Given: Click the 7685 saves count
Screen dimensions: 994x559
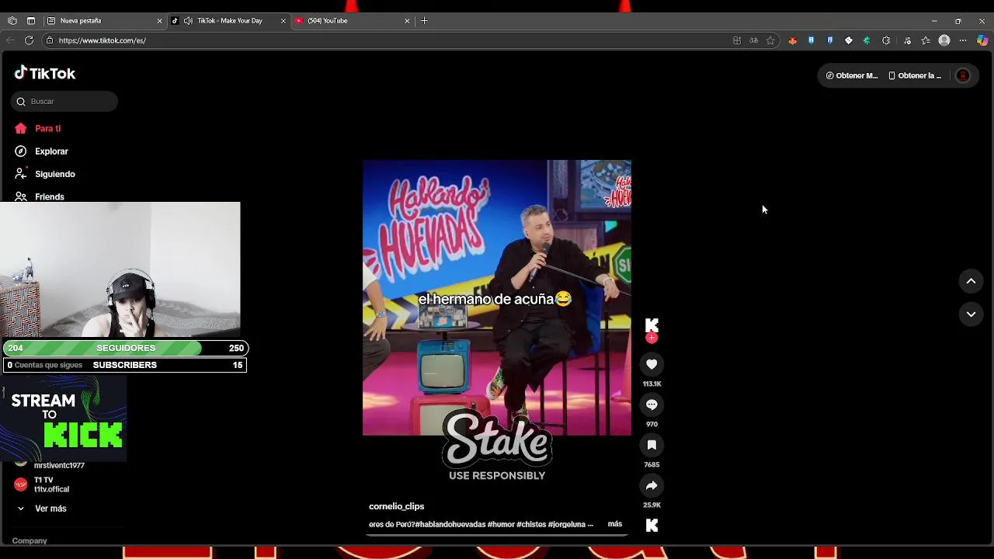Looking at the screenshot, I should (652, 464).
